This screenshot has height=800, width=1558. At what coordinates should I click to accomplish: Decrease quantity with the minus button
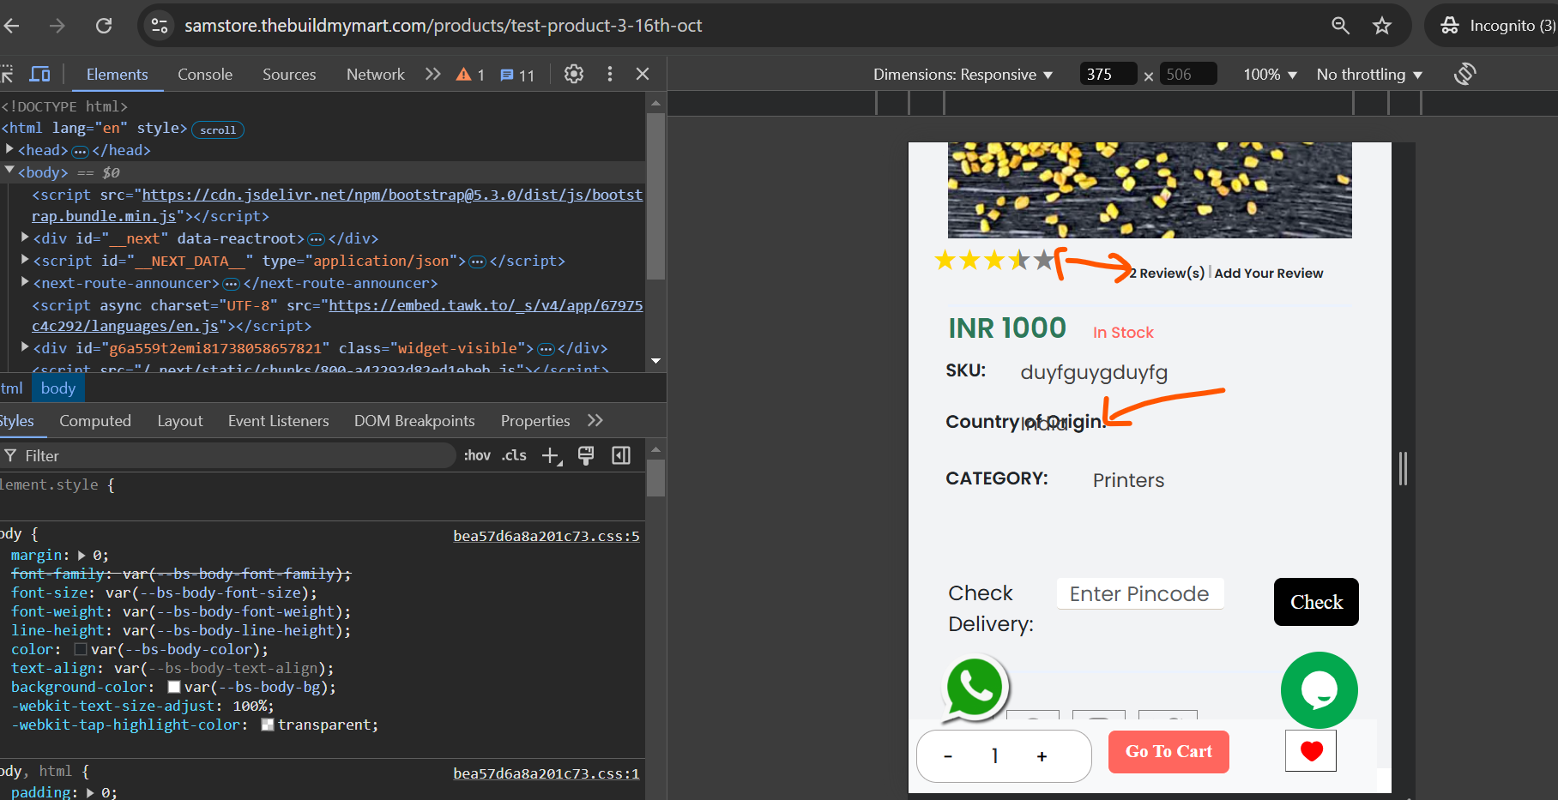(x=948, y=756)
